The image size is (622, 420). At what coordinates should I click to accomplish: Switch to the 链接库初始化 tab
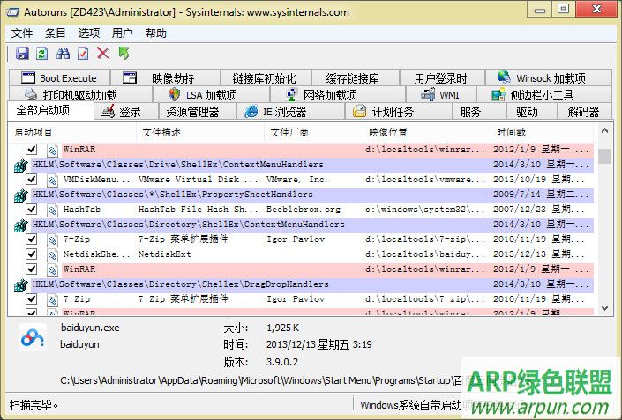(x=266, y=77)
